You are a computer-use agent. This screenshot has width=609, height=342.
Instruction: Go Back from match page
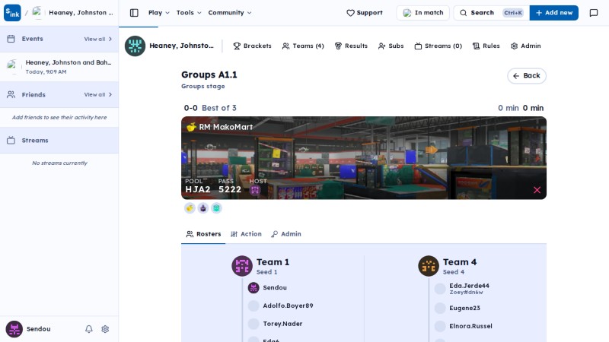527,76
